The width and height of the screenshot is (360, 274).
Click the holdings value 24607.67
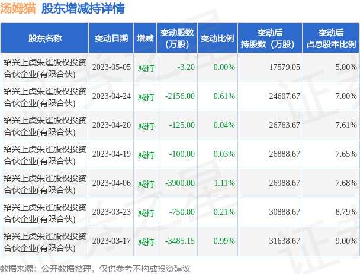point(284,96)
